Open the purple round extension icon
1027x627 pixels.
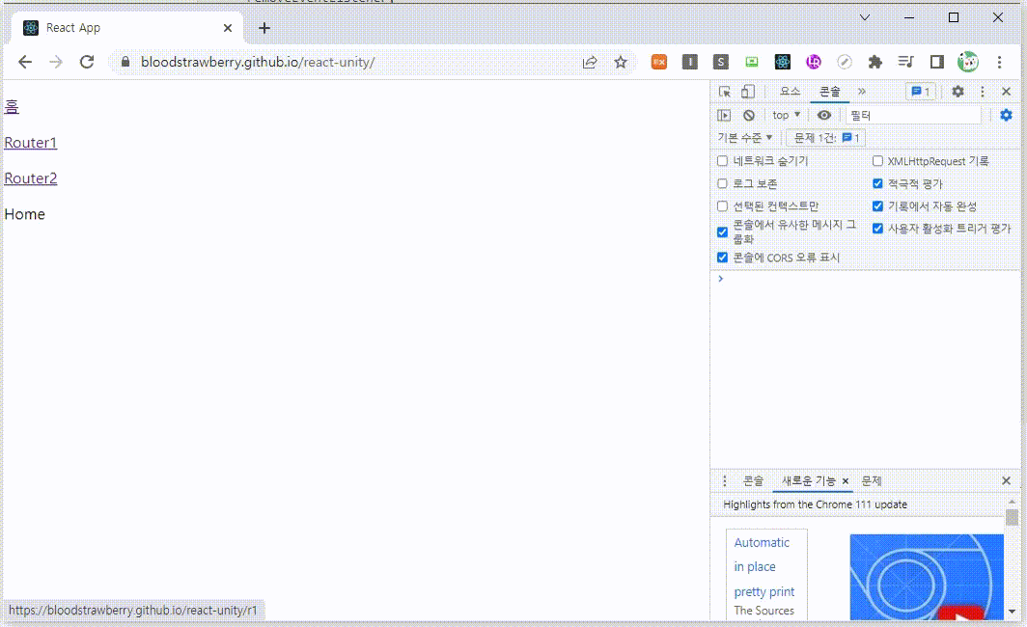click(x=814, y=62)
